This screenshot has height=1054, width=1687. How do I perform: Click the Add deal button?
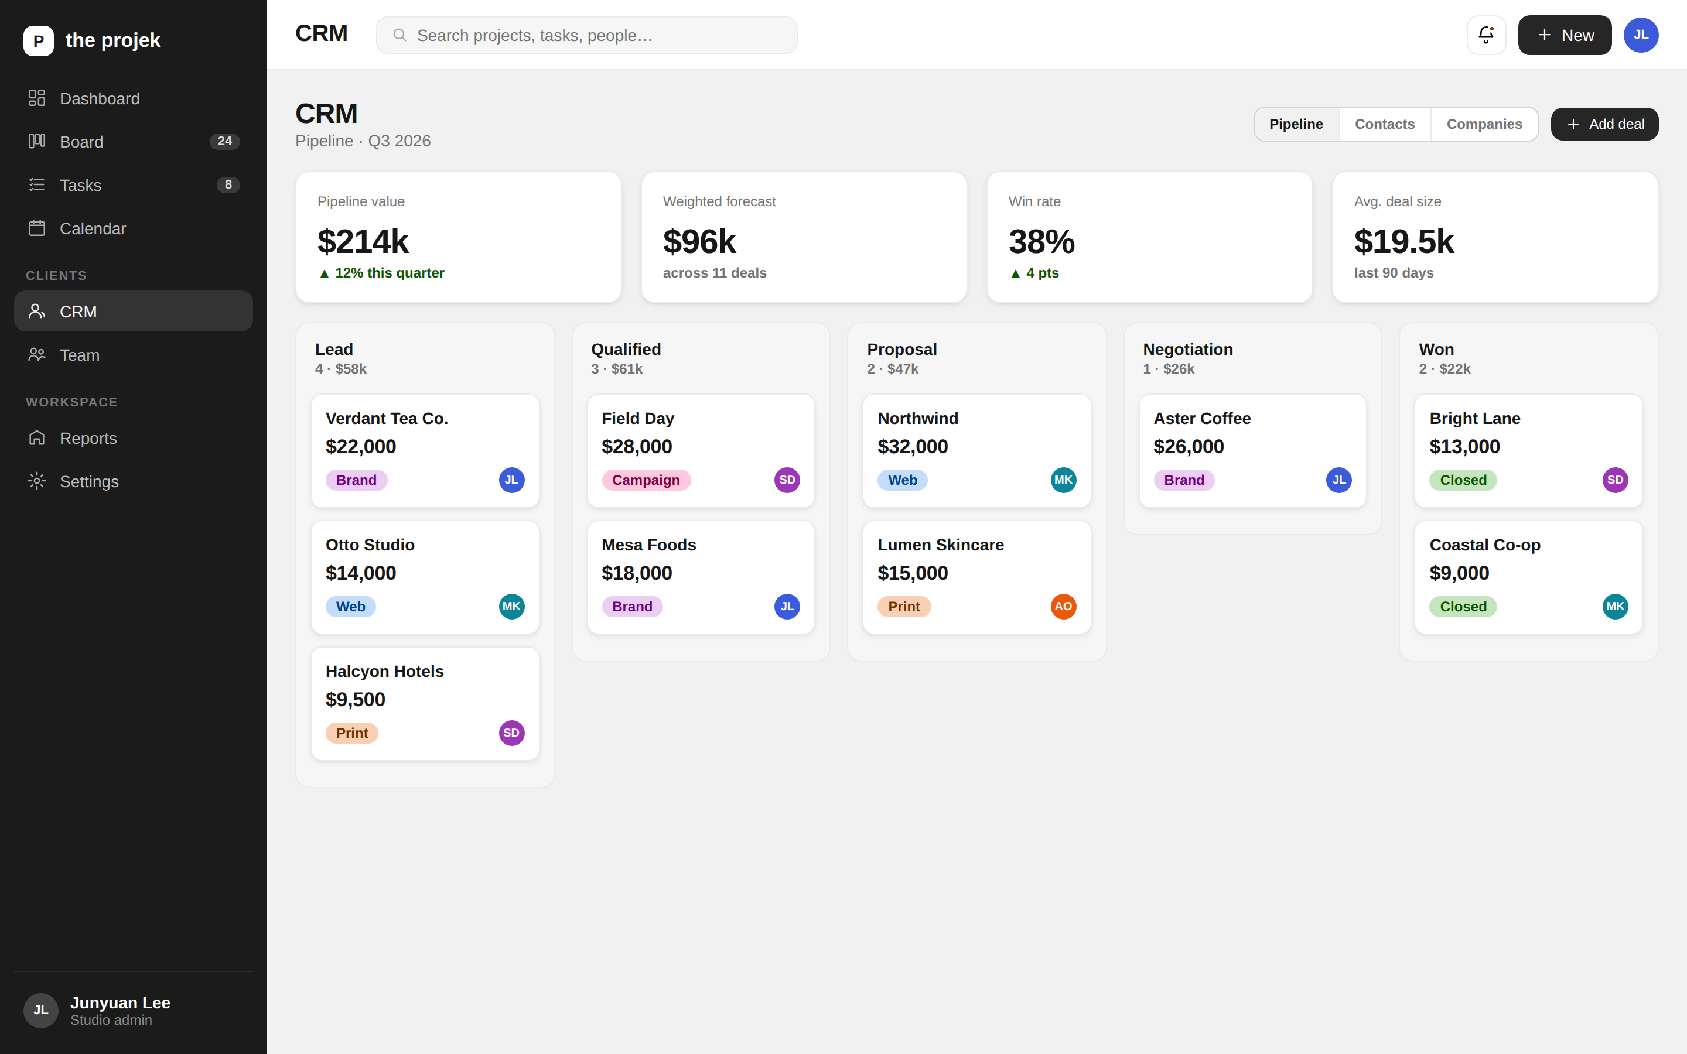pyautogui.click(x=1605, y=124)
